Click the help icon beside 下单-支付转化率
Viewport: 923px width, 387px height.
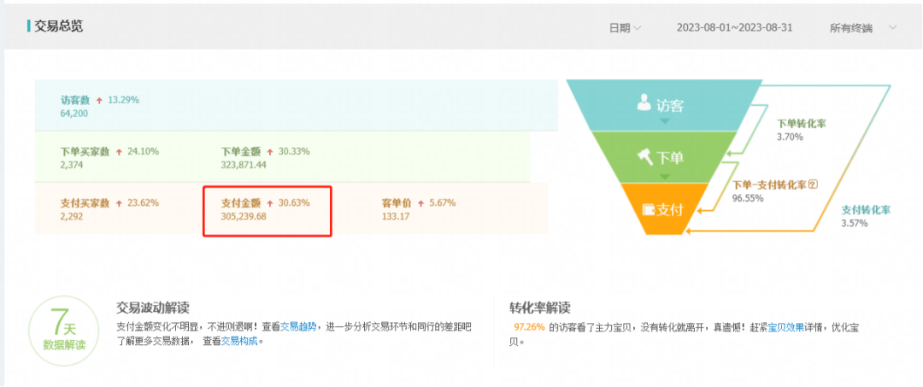pyautogui.click(x=813, y=184)
